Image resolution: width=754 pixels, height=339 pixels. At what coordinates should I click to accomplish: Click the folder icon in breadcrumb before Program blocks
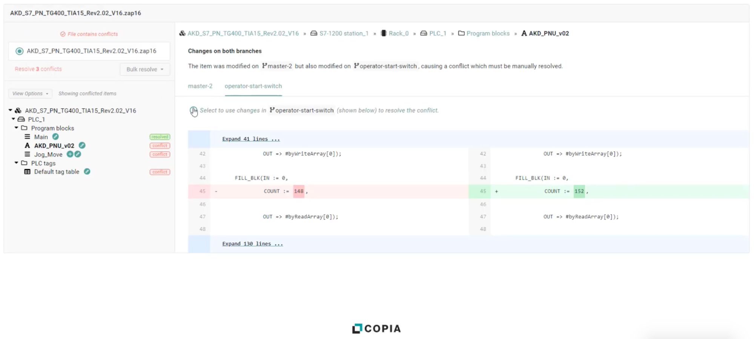[461, 33]
